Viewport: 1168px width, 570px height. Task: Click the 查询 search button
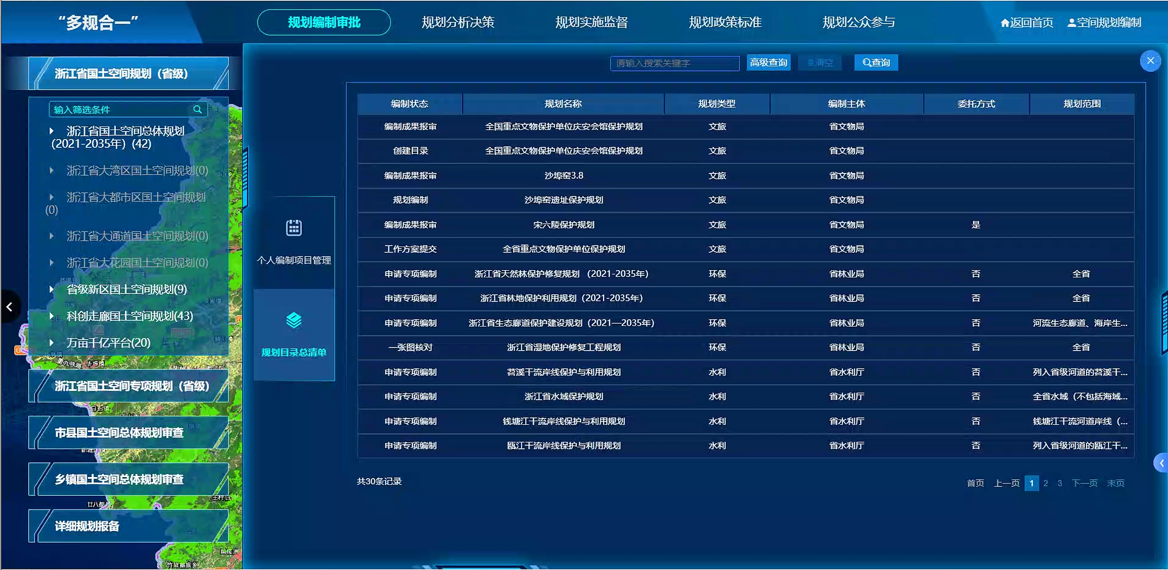click(x=876, y=63)
